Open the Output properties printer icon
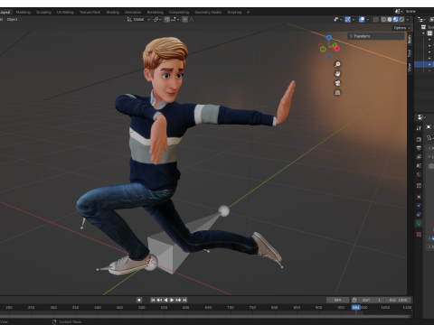 point(419,148)
